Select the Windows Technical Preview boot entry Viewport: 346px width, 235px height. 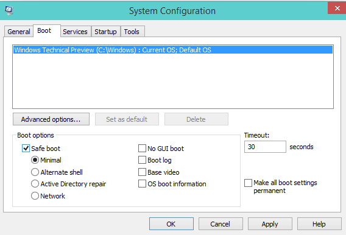(173, 50)
